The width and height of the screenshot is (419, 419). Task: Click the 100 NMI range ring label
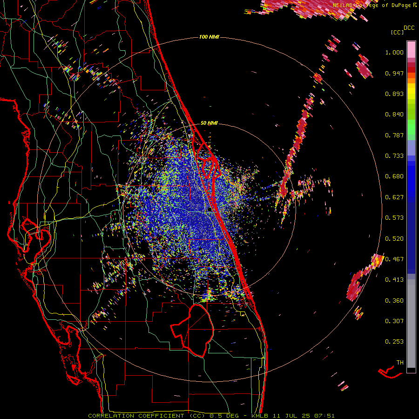click(x=209, y=37)
